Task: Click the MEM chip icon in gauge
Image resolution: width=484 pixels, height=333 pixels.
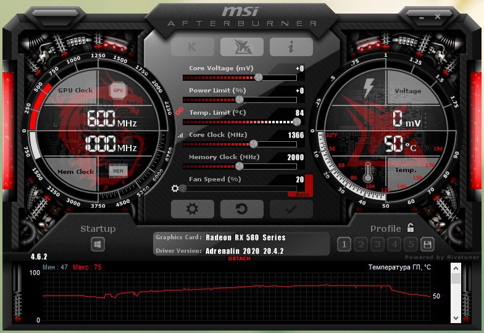Action: coord(119,171)
